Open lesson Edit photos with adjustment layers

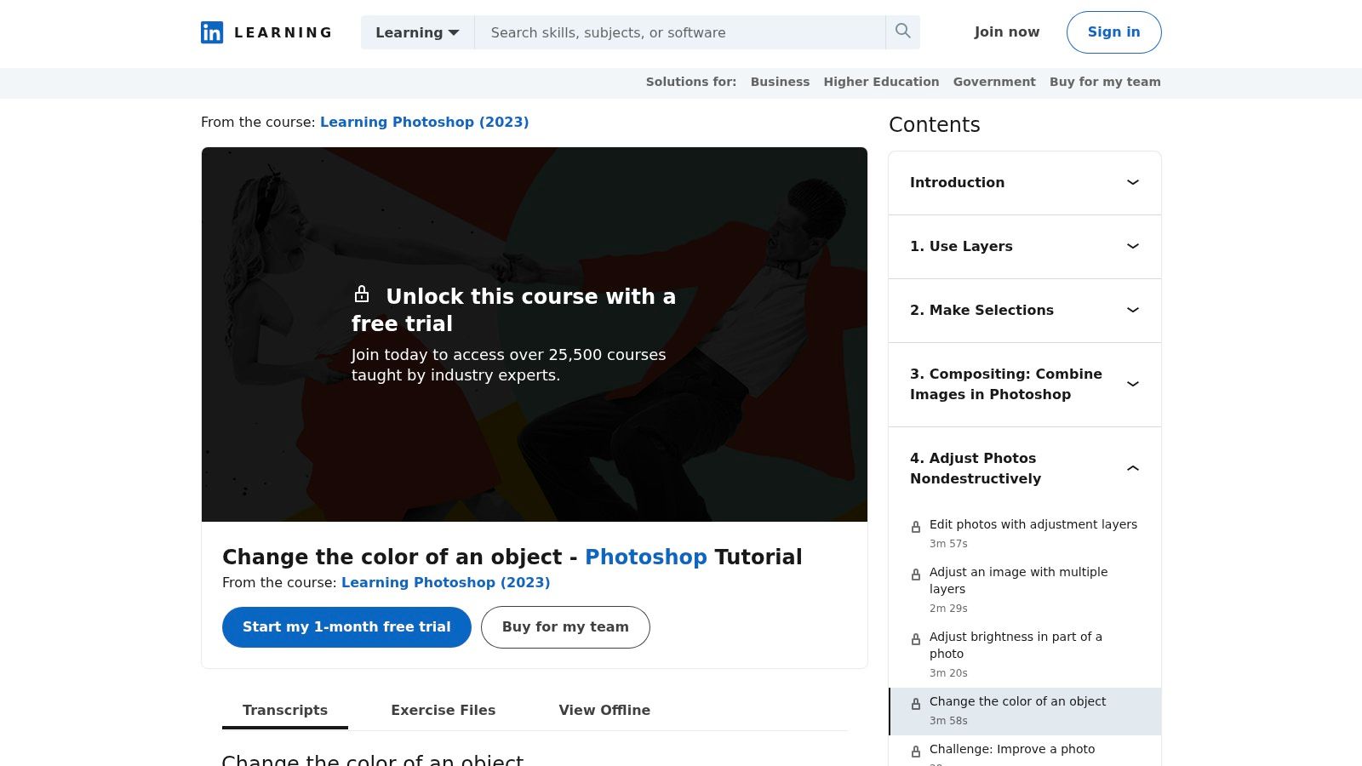1025,534
